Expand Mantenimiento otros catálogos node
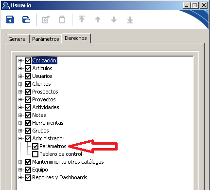This screenshot has width=210, height=190. 20,162
